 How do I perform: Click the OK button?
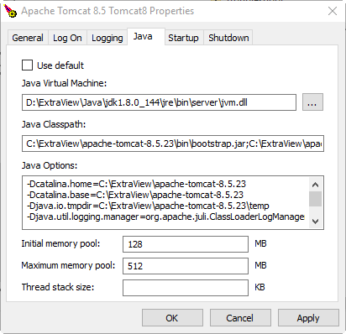pos(172,318)
